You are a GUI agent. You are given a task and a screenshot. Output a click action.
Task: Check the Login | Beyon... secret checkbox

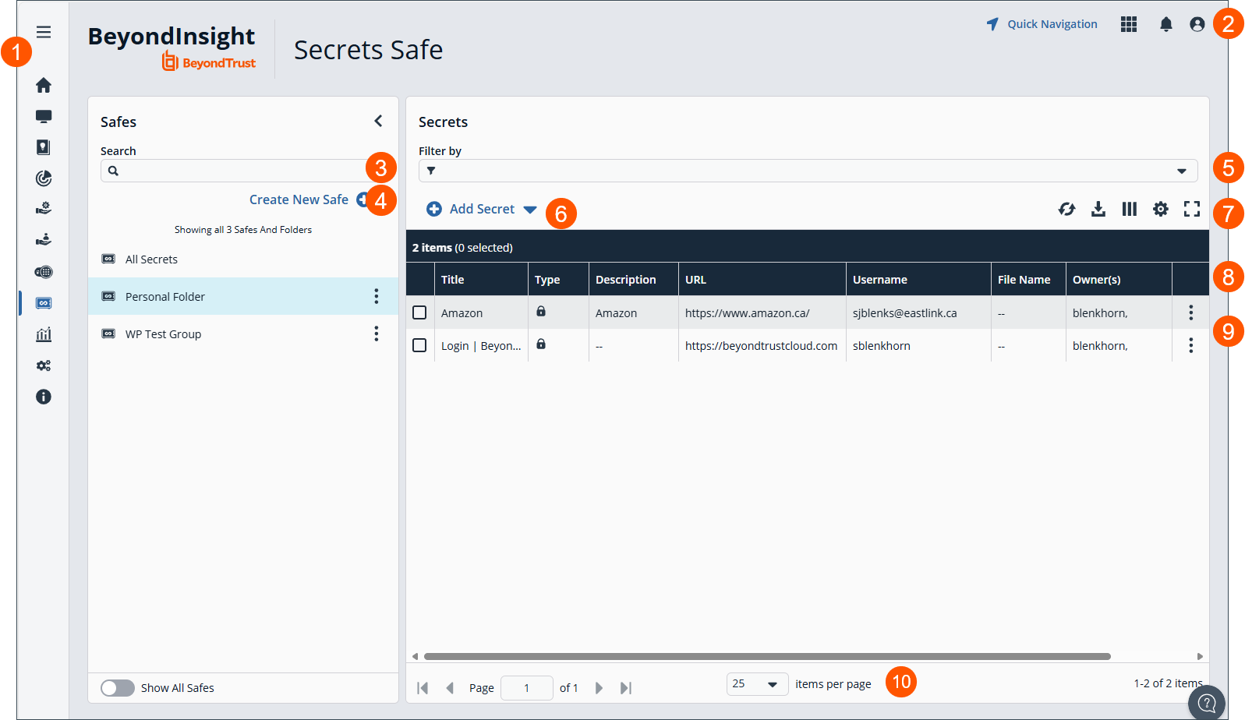coord(419,345)
